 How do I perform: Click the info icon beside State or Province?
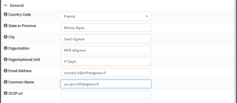pyautogui.click(x=5, y=26)
